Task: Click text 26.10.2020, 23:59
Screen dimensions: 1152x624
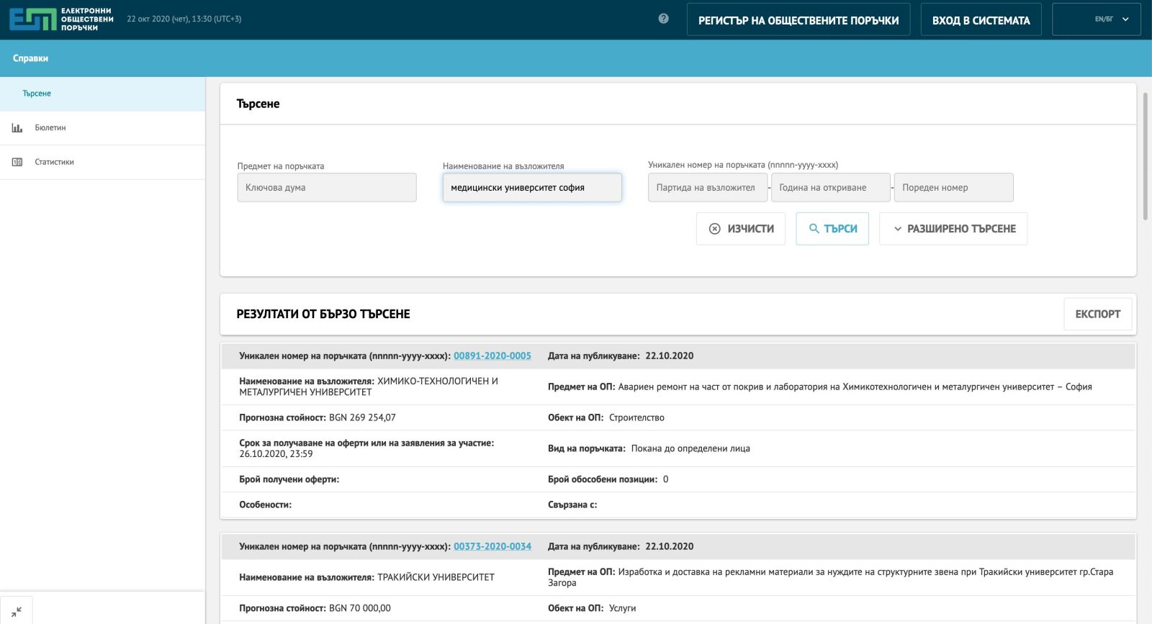Action: tap(276, 454)
